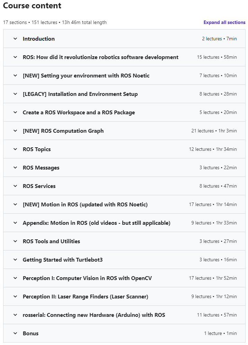Click title ROS: How did it revolutionize robotics software development
Viewport: 248px width, 345px height.
pos(100,57)
